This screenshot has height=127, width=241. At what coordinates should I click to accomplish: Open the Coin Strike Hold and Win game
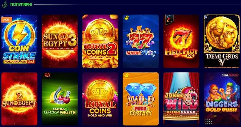click(19, 41)
